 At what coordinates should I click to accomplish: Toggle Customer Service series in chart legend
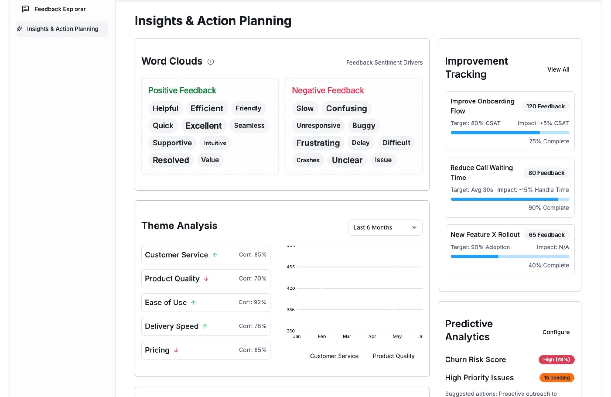pyautogui.click(x=334, y=356)
